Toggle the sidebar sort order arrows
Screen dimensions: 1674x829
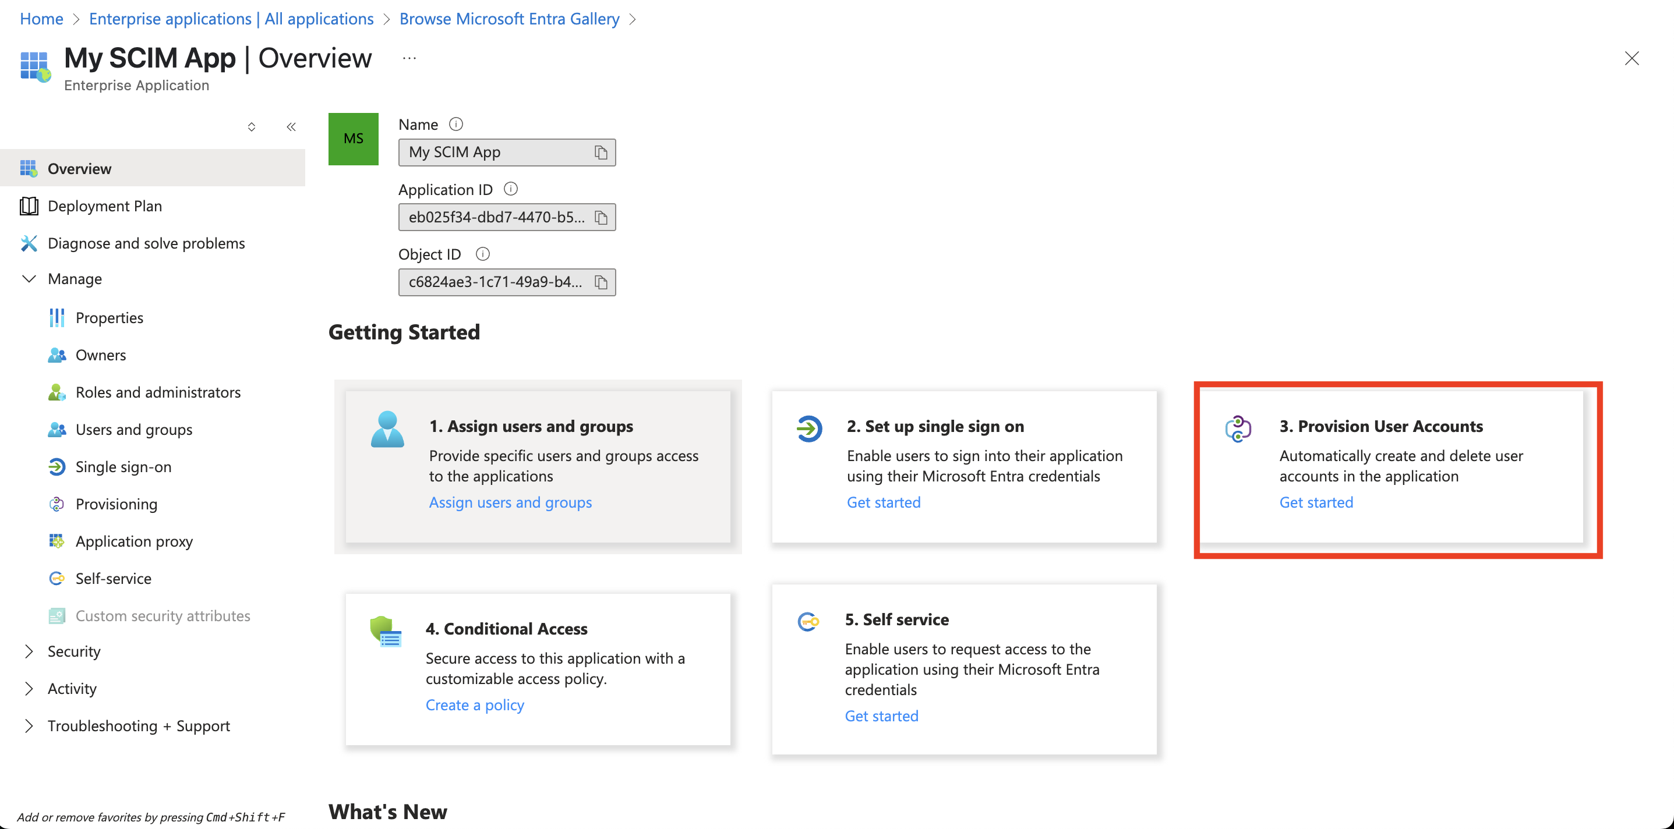point(252,127)
